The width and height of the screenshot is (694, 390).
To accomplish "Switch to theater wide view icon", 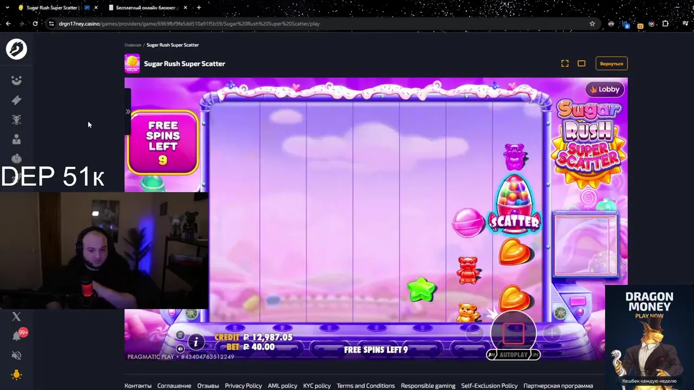I will (581, 63).
